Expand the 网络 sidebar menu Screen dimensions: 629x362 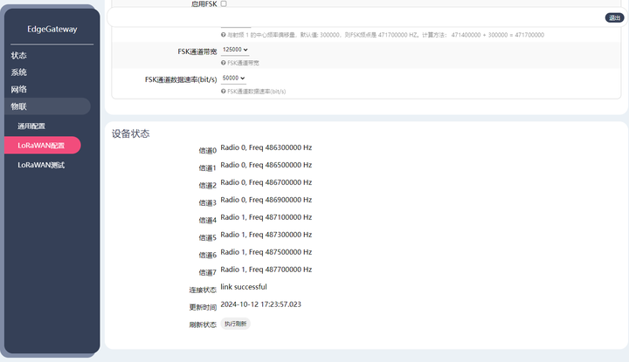click(x=19, y=89)
